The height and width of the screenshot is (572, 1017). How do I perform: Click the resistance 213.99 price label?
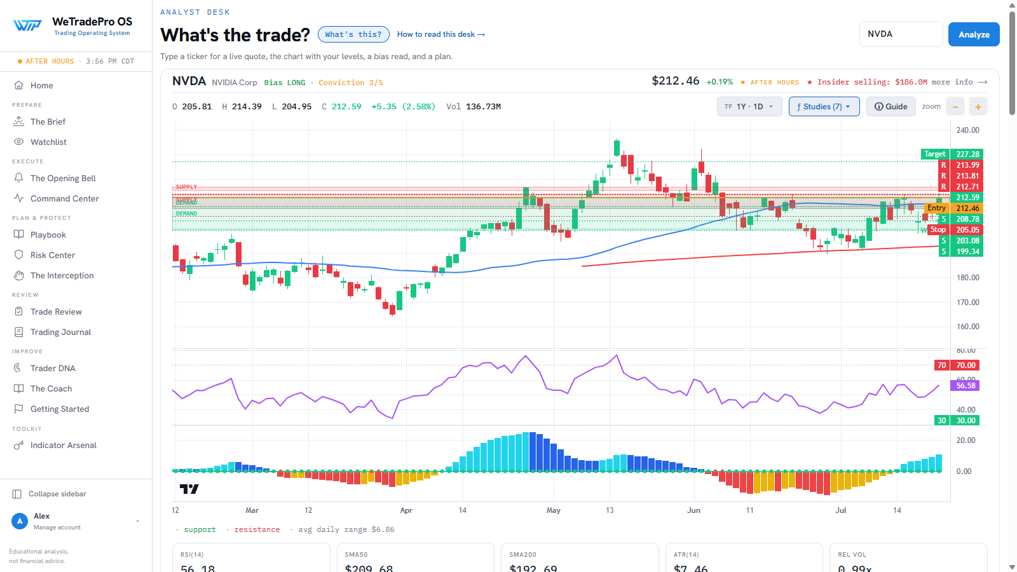tap(961, 165)
